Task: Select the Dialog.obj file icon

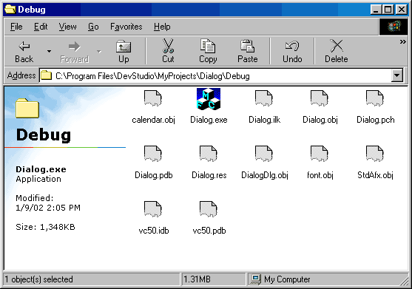Action: pos(320,99)
